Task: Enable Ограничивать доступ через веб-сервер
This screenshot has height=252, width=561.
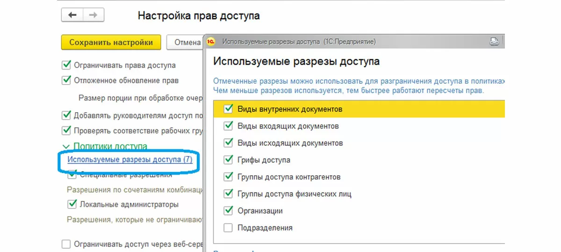Action: (x=66, y=244)
